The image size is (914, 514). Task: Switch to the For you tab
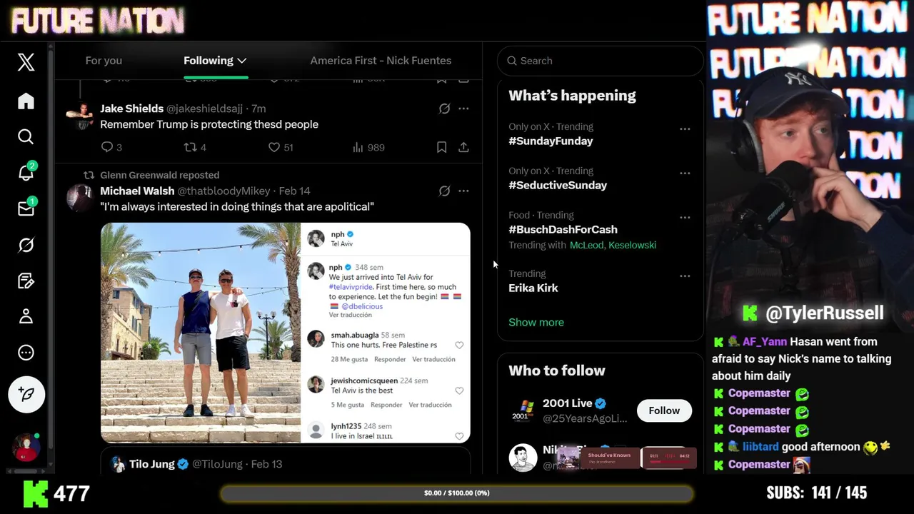104,61
